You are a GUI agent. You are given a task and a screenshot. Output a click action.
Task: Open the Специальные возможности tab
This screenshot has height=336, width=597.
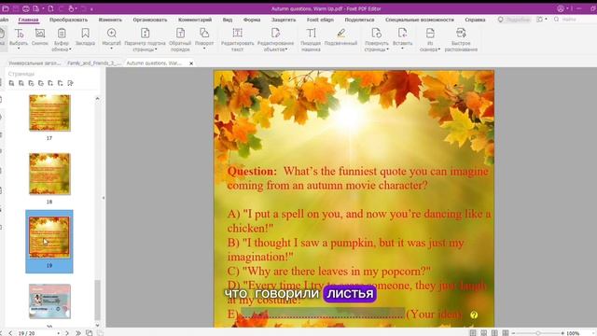420,20
